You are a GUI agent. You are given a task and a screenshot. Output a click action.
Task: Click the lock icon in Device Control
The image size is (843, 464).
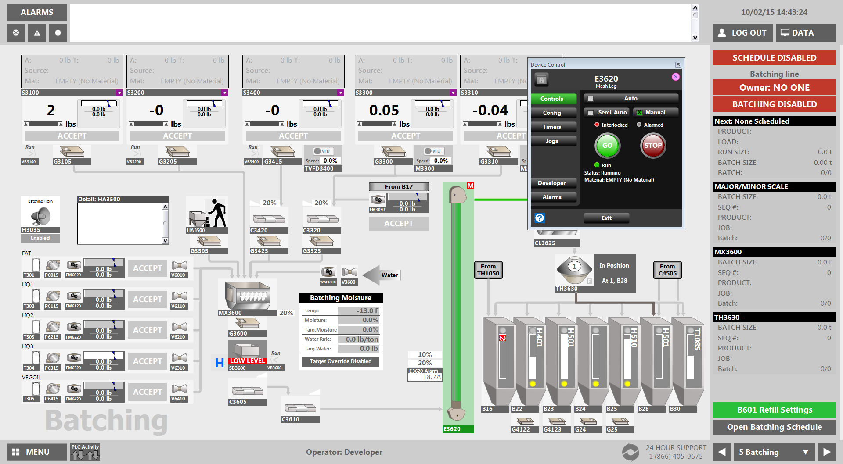[x=541, y=80]
